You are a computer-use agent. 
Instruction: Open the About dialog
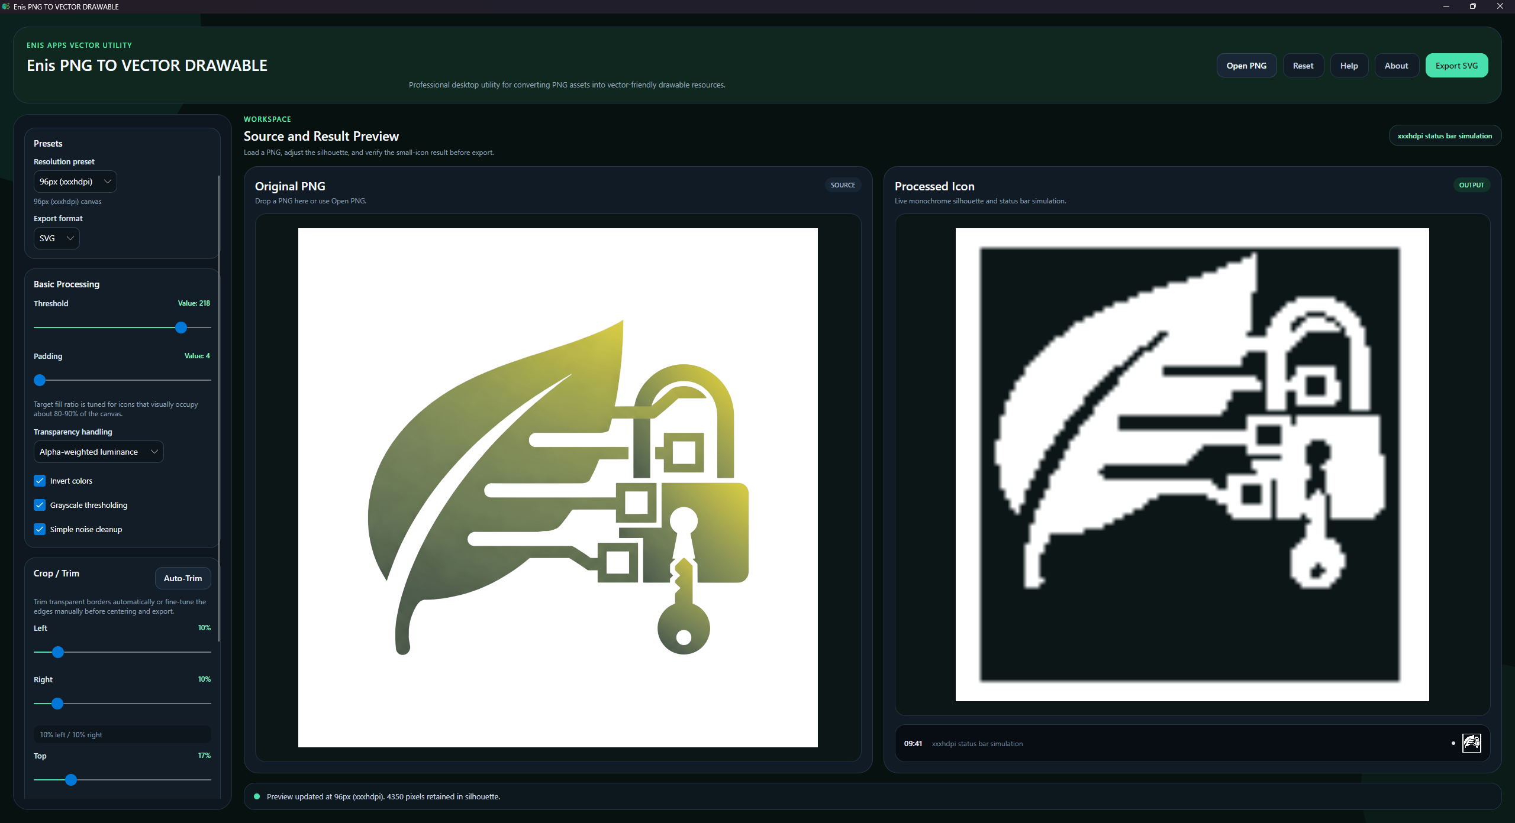pos(1396,66)
